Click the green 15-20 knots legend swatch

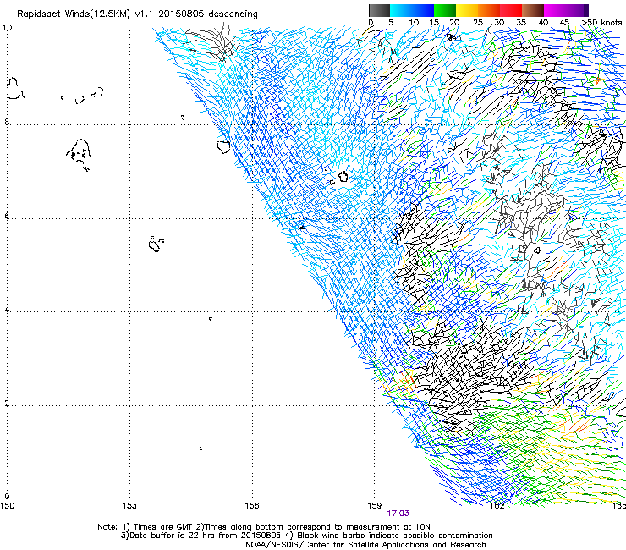tap(445, 10)
